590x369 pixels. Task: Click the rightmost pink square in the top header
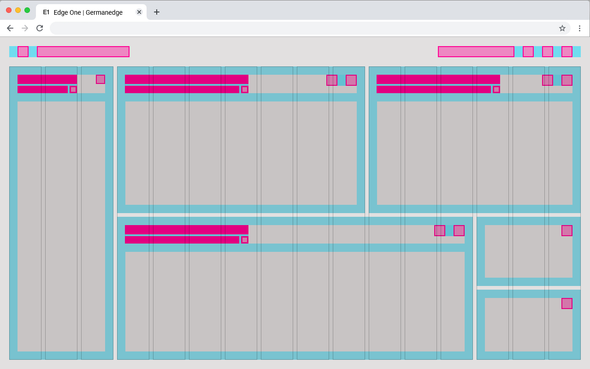566,52
